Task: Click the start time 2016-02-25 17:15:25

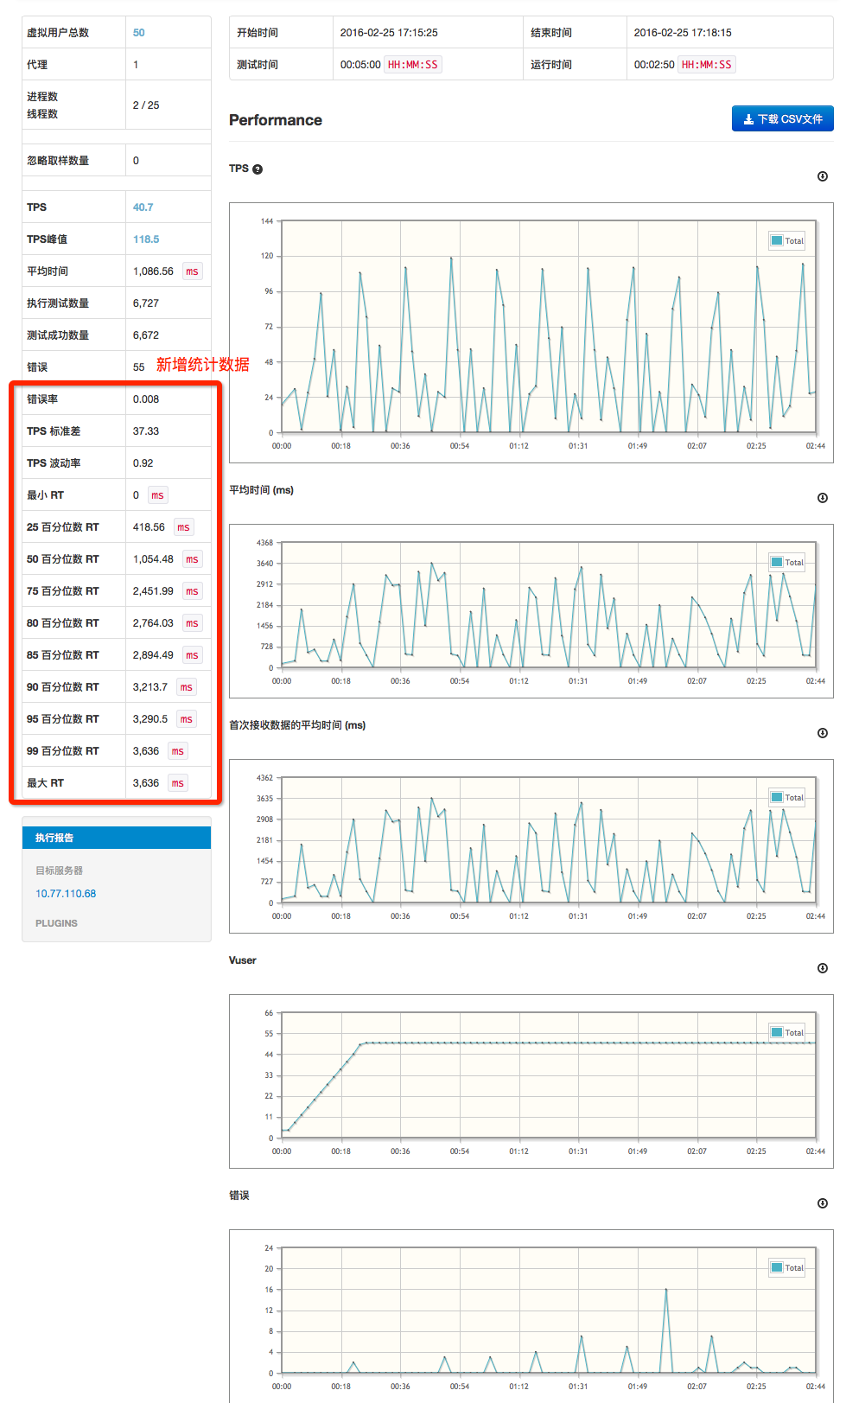Action: 389,33
